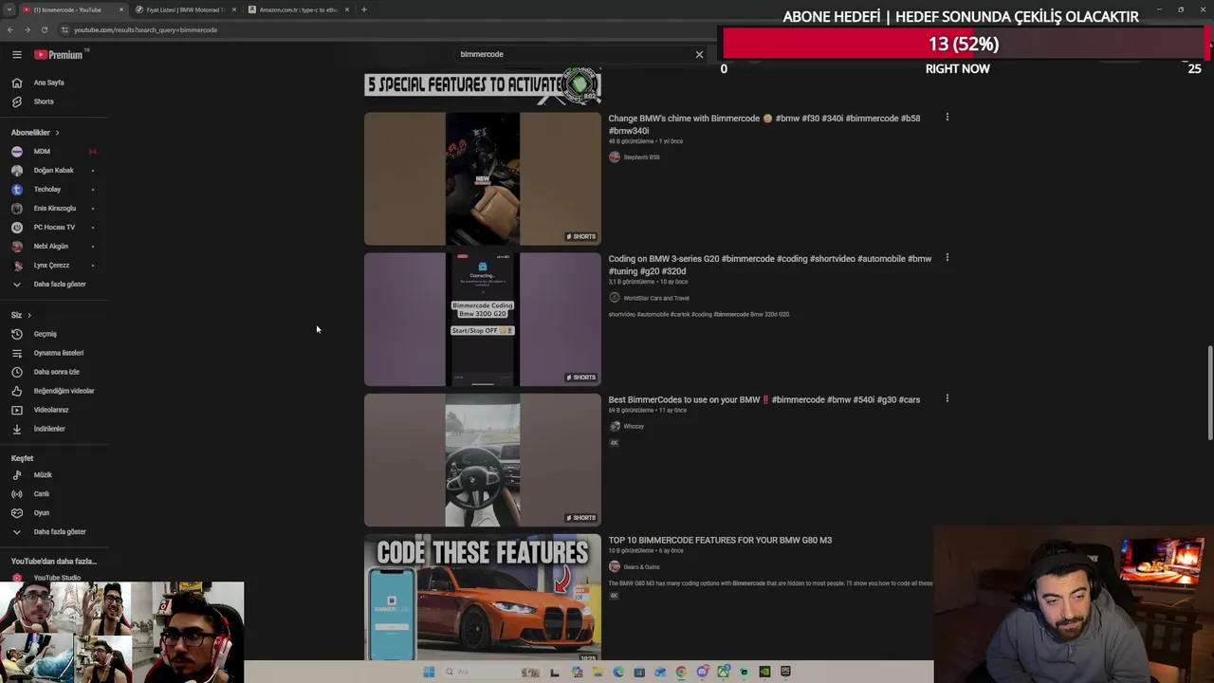Open Lynx Çerezz channel
Image resolution: width=1214 pixels, height=683 pixels.
tap(51, 266)
